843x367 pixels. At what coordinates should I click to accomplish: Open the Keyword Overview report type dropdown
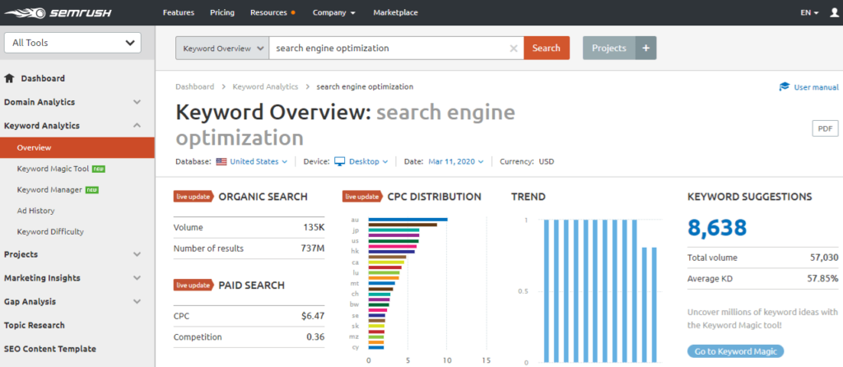[222, 48]
